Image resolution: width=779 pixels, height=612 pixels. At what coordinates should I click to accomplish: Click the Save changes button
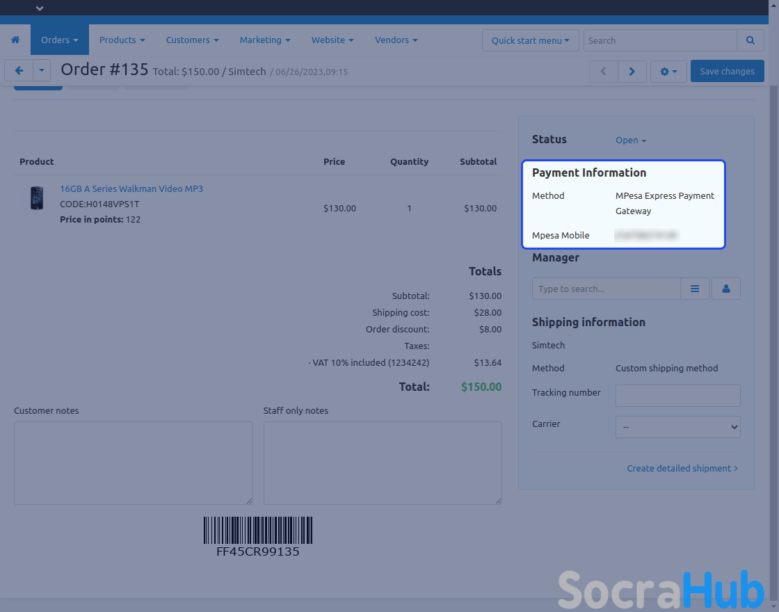point(727,71)
